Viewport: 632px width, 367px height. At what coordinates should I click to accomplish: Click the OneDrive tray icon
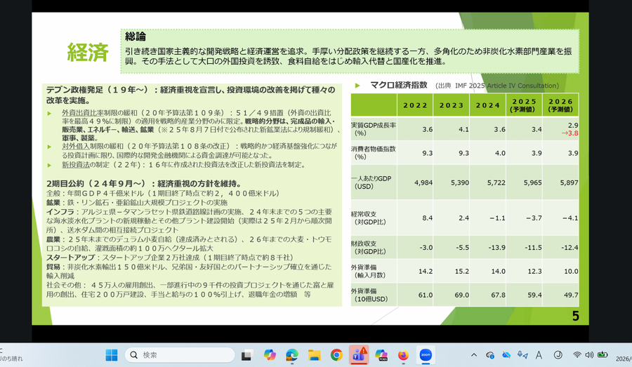pos(506,355)
